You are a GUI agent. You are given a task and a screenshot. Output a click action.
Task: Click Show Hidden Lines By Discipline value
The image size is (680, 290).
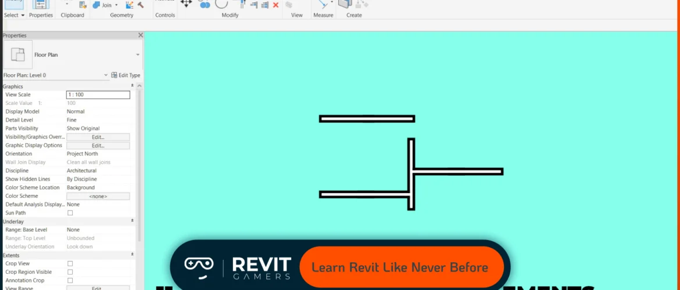click(x=82, y=179)
